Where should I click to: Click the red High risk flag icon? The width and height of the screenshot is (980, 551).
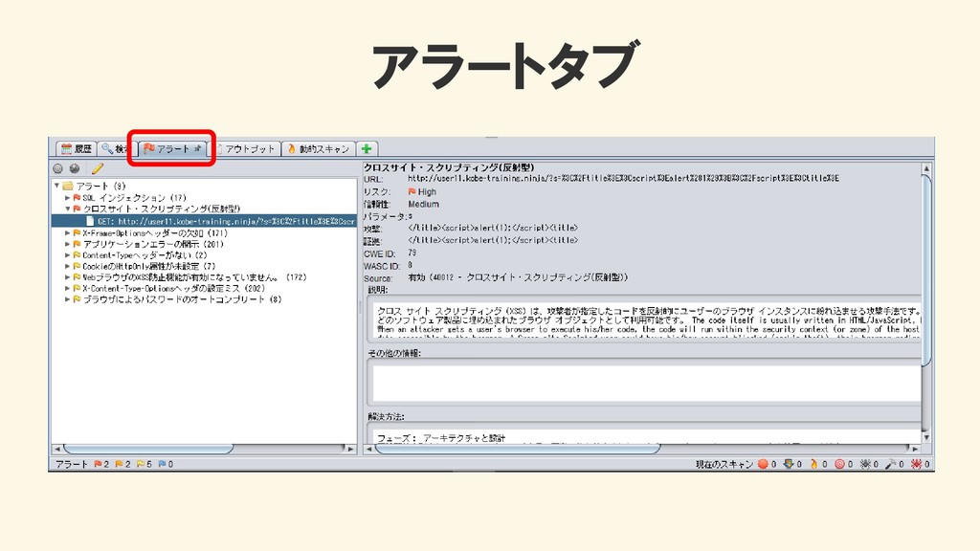412,191
